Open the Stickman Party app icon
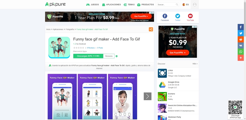246x120 pixels. point(162,118)
